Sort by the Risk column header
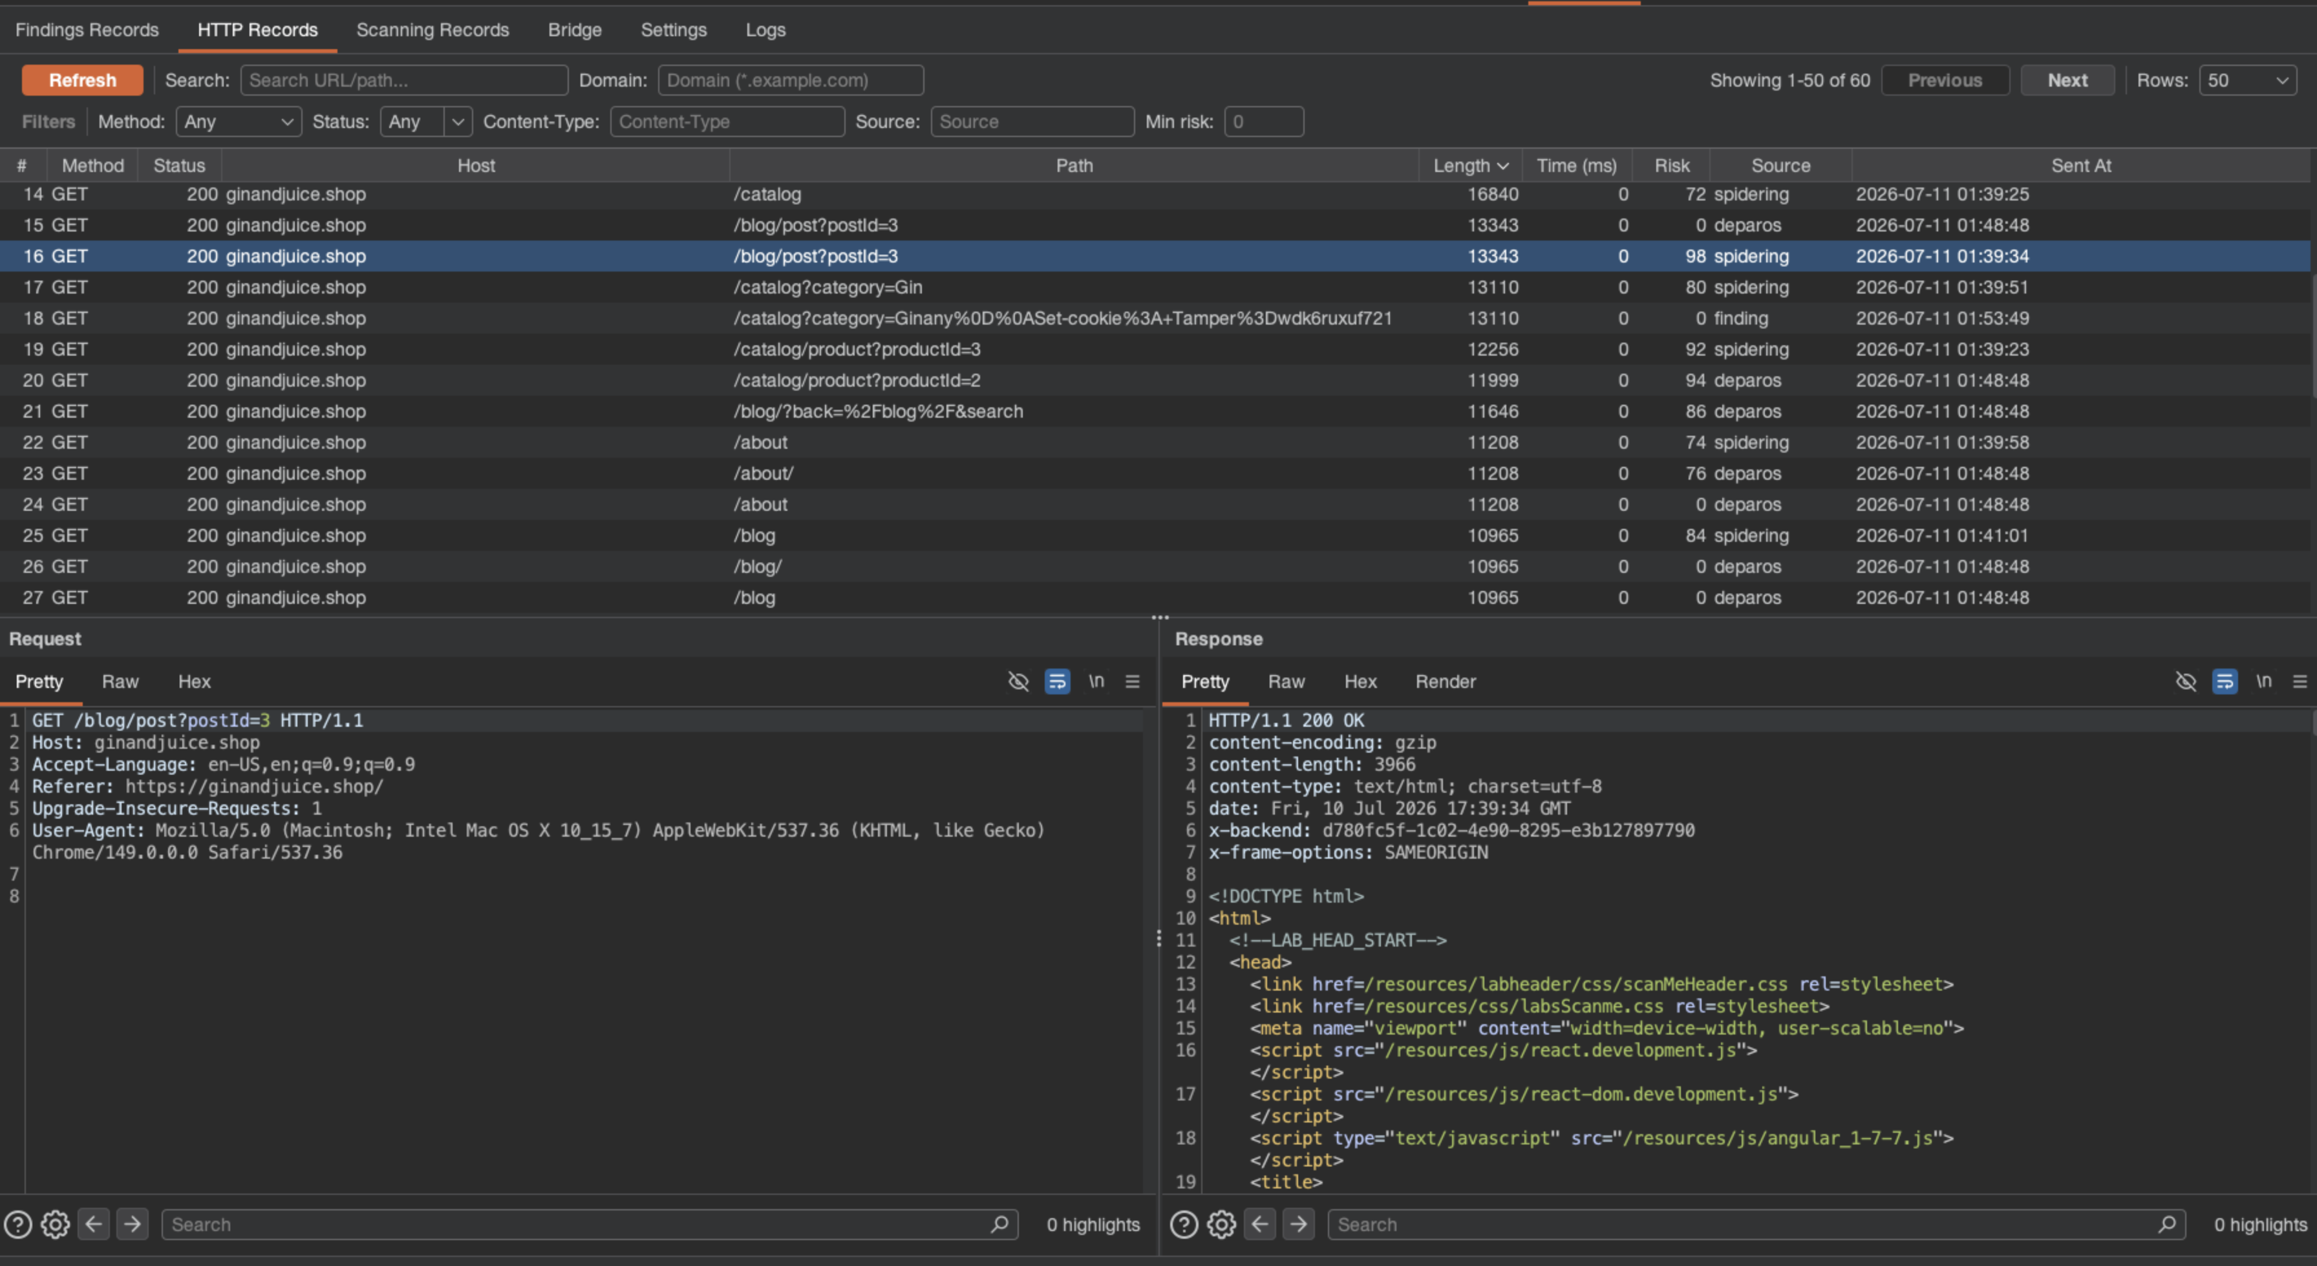 tap(1671, 166)
